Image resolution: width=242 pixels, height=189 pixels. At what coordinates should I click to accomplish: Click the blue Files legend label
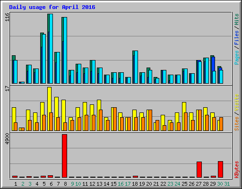pos(237,38)
